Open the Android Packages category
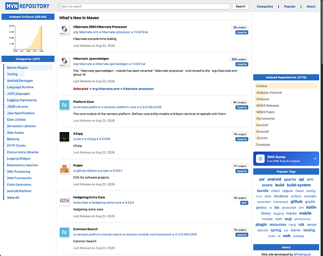This screenshot has width=323, height=256. (20, 81)
